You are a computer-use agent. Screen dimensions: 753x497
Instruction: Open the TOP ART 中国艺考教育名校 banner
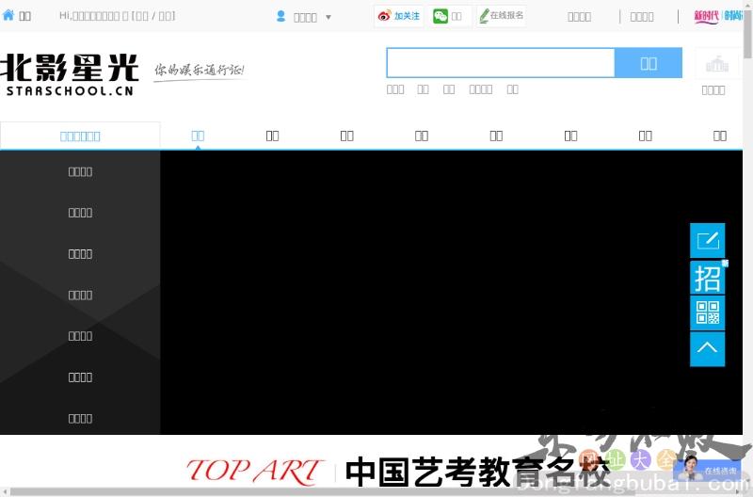397,471
